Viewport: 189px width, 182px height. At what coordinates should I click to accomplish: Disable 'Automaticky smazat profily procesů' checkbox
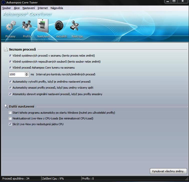point(10,88)
